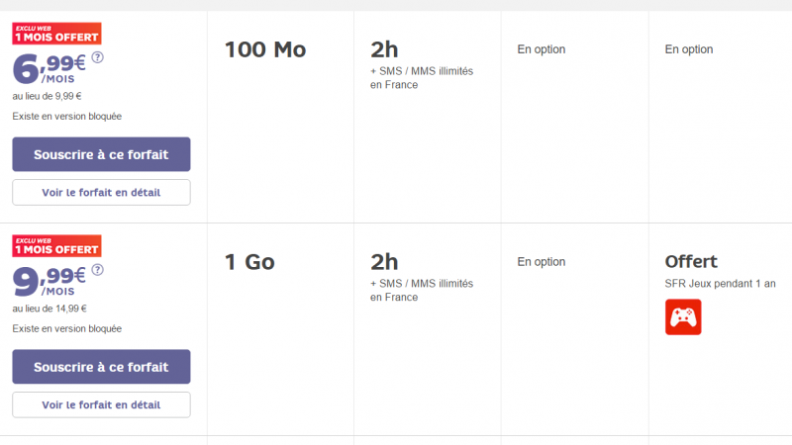The image size is (792, 445).
Task: Click the 2h call allowance on 100 Mo plan
Action: pyautogui.click(x=384, y=49)
